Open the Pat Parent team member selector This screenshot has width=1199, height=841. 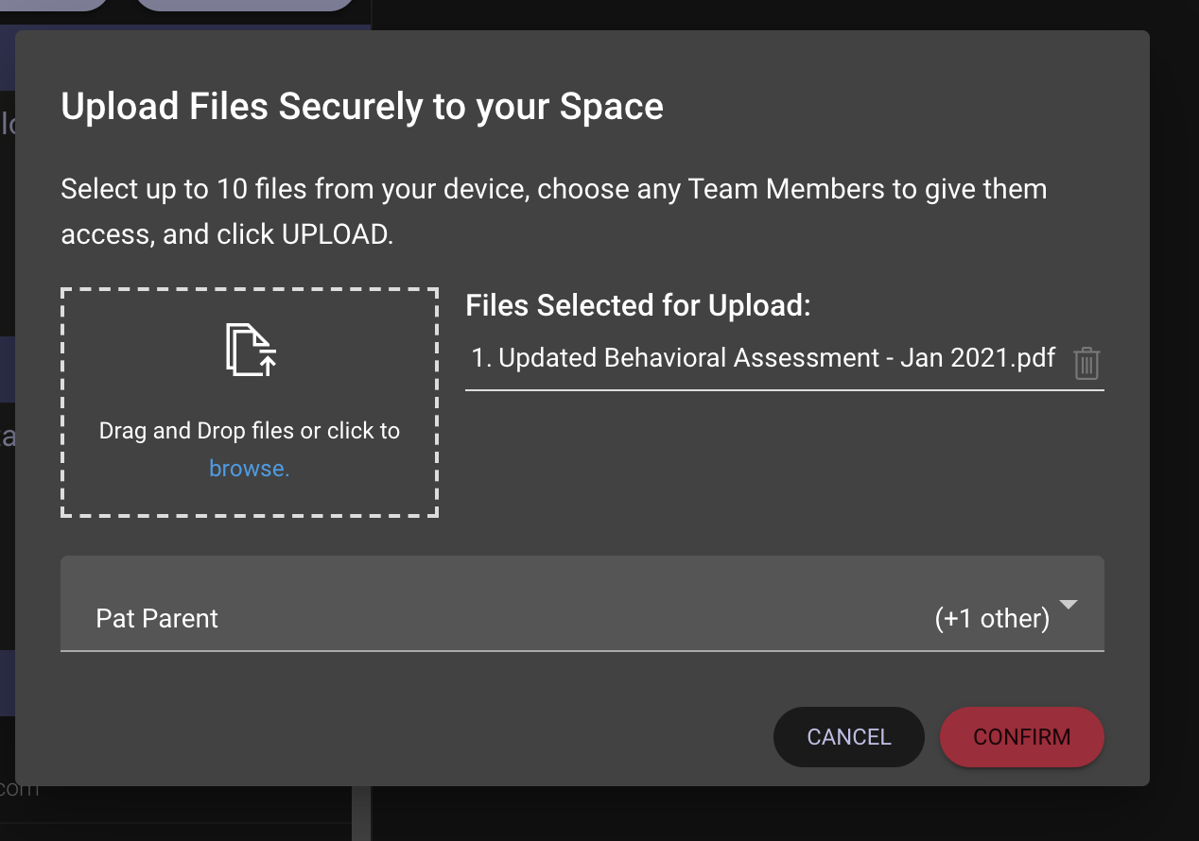pyautogui.click(x=157, y=619)
